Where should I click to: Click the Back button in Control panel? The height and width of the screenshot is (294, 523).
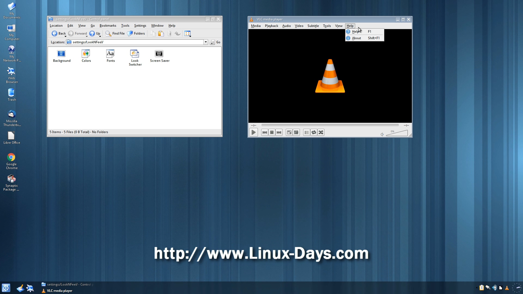[58, 33]
